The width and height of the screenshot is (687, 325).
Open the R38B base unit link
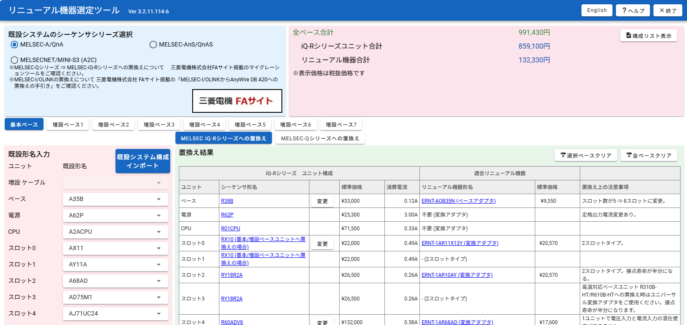(227, 201)
